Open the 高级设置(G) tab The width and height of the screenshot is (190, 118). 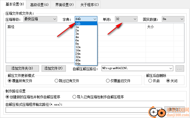(x=39, y=5)
